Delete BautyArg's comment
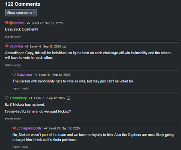Image resolution: width=181 pixels, height=150 pixels. click(x=9, y=65)
